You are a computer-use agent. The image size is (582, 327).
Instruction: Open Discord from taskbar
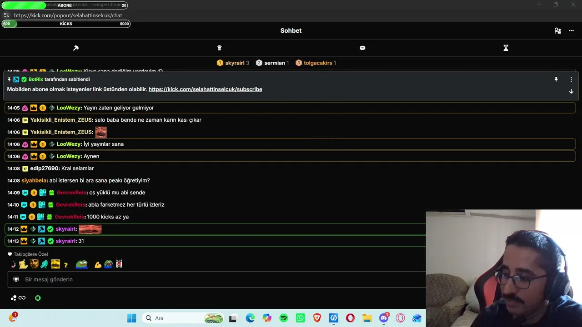384,318
